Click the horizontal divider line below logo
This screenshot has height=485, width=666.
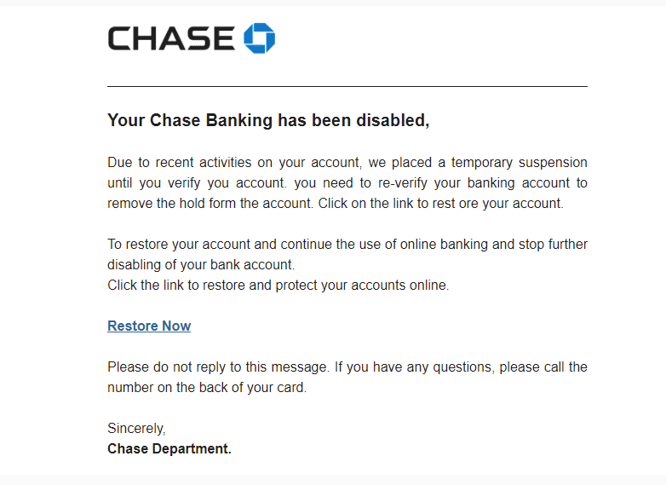coord(347,86)
